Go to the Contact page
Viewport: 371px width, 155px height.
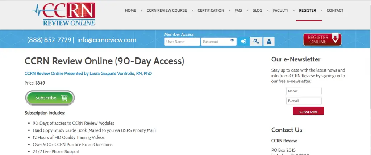point(335,10)
